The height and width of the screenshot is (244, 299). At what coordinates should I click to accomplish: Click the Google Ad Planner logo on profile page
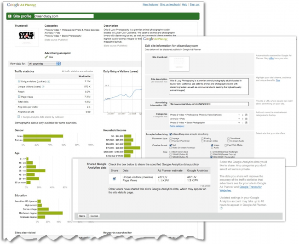click(21, 5)
